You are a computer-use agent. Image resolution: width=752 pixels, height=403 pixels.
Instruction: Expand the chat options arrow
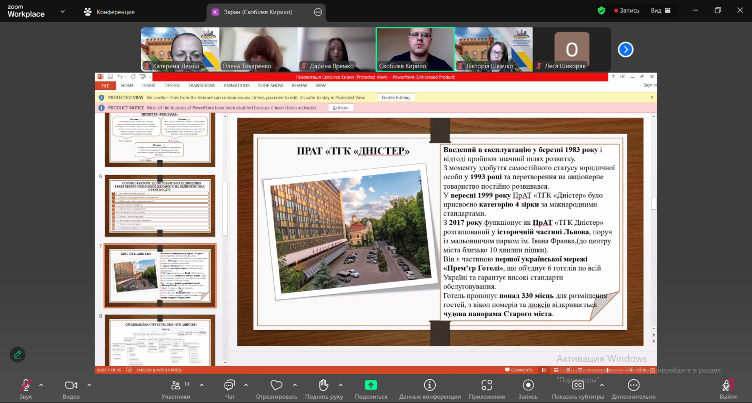click(246, 385)
